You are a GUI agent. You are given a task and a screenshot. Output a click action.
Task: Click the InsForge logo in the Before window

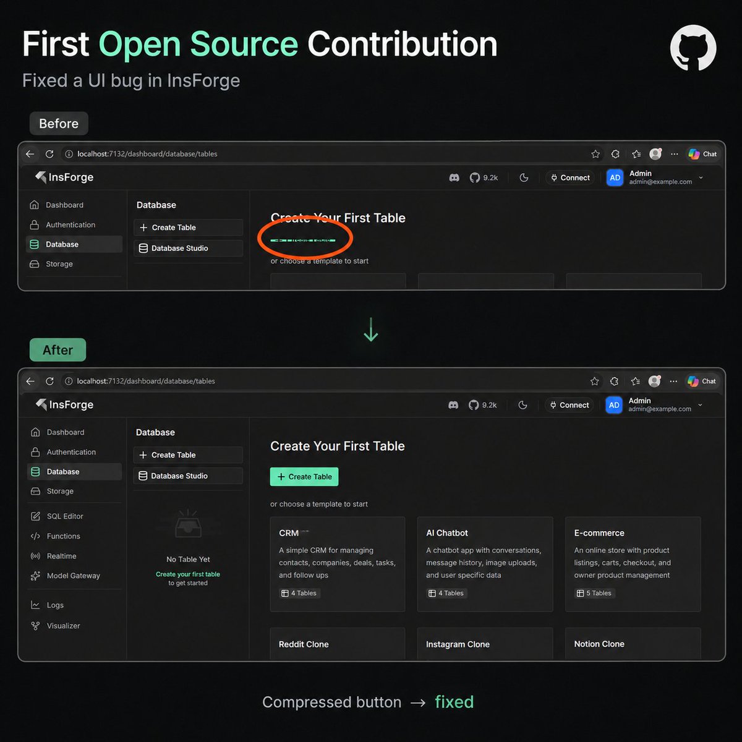pyautogui.click(x=64, y=177)
